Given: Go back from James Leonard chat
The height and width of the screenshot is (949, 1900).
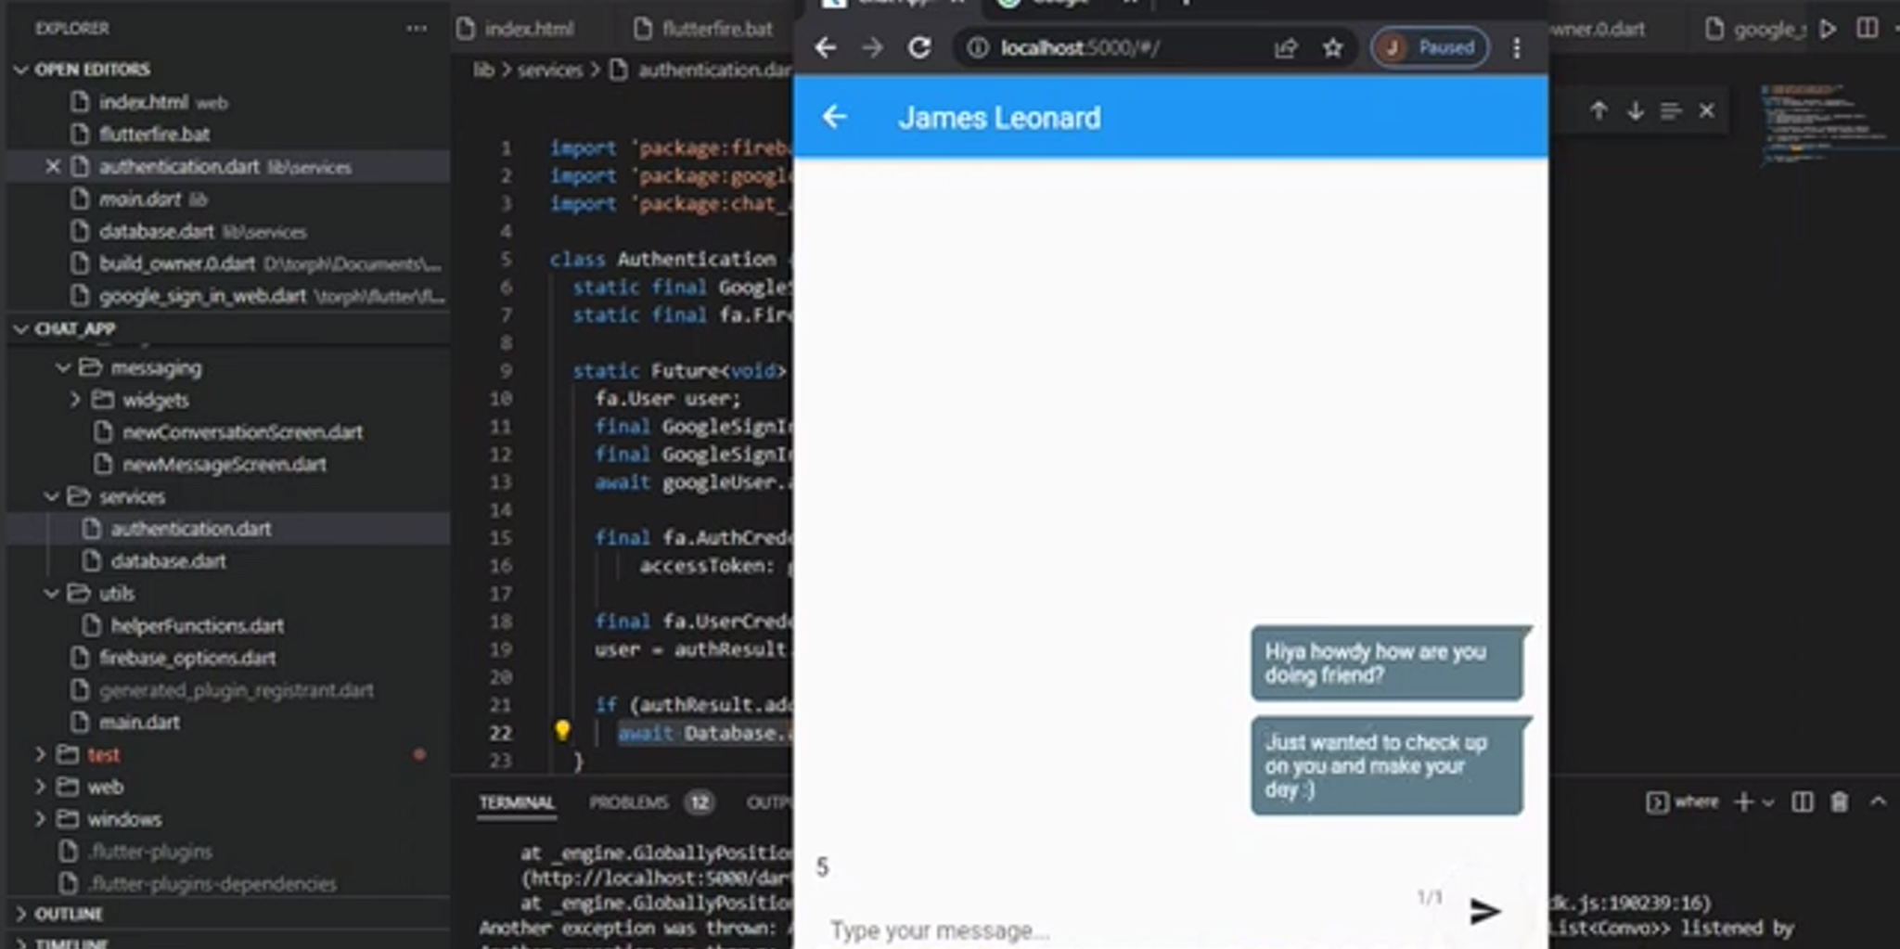Looking at the screenshot, I should [834, 117].
